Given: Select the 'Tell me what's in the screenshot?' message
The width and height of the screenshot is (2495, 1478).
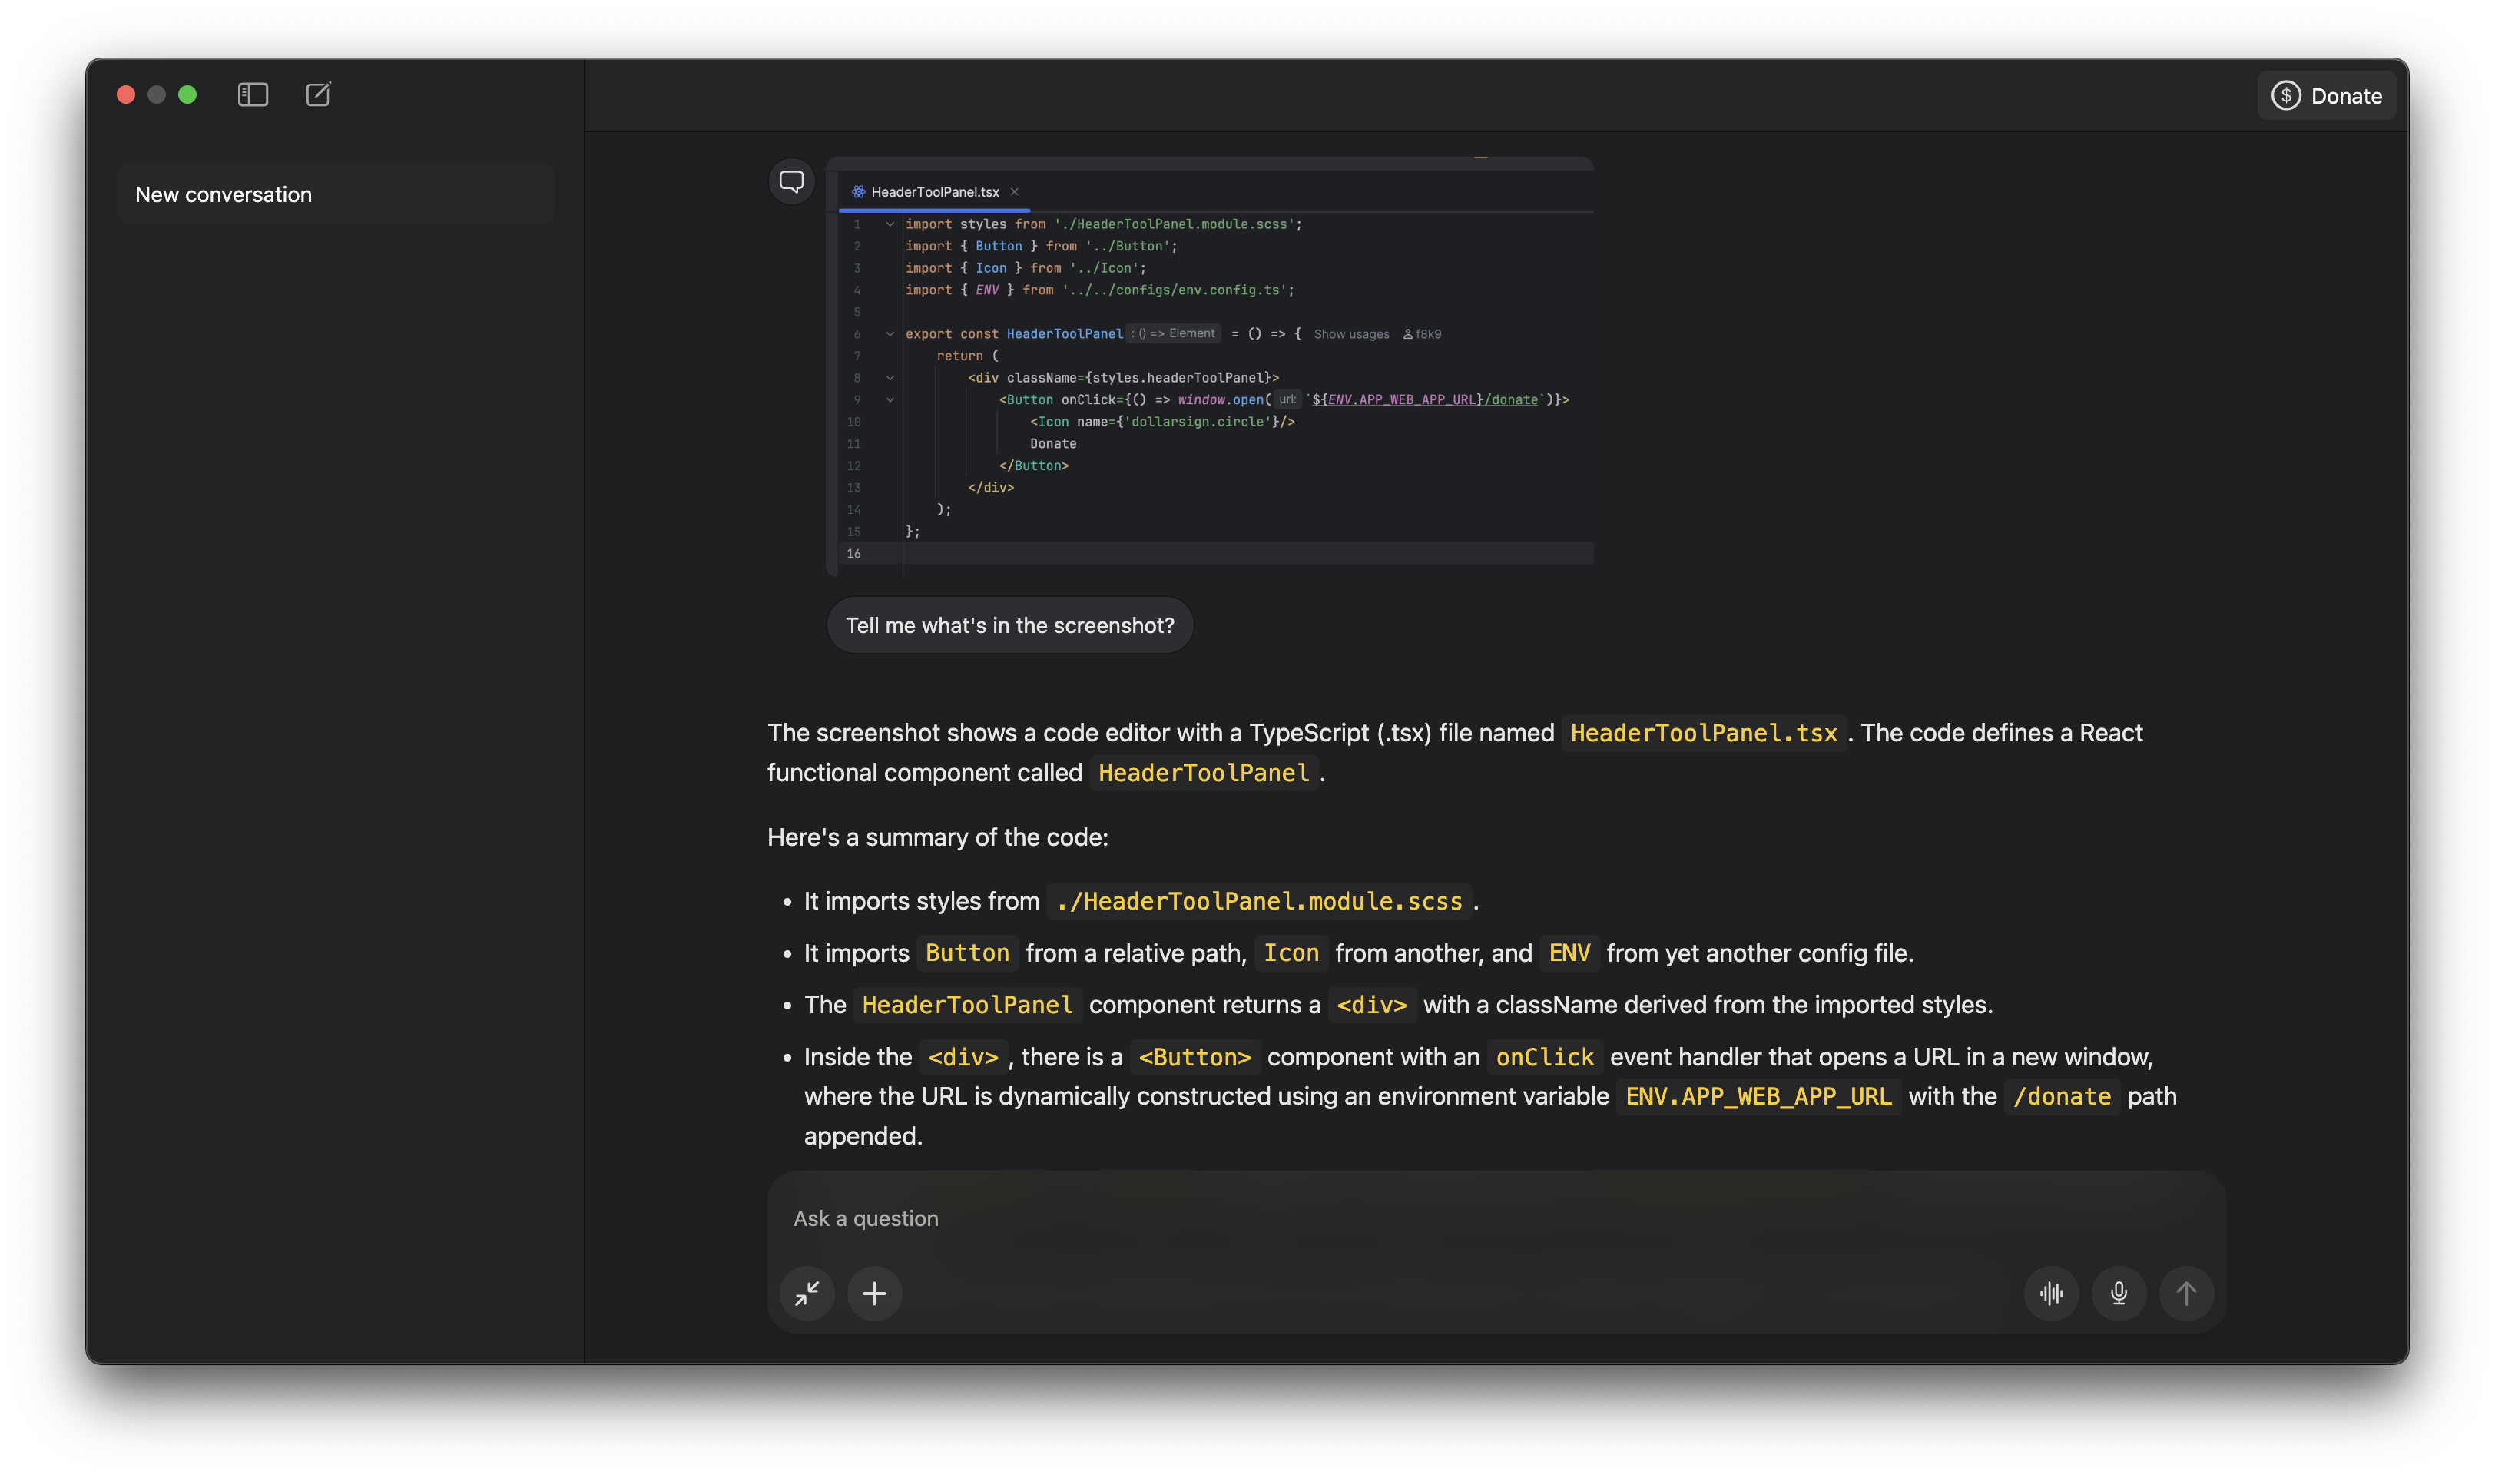Looking at the screenshot, I should (x=1009, y=625).
